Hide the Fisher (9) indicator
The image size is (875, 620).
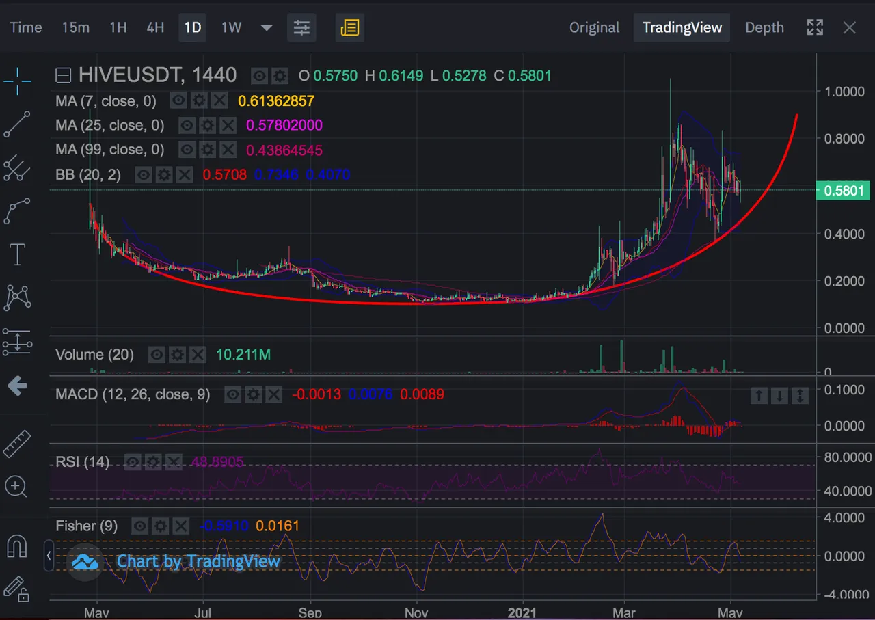140,526
